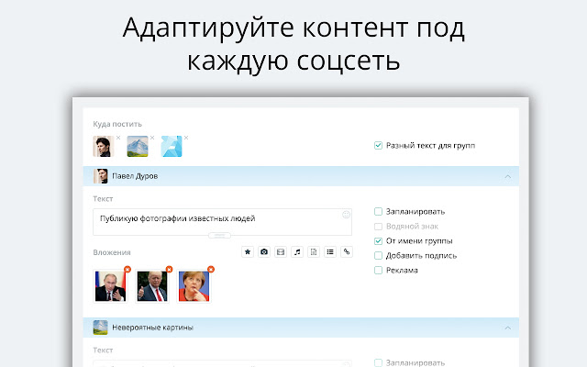Toggle the 'От имени группы' checkbox
587x367 pixels.
click(378, 240)
